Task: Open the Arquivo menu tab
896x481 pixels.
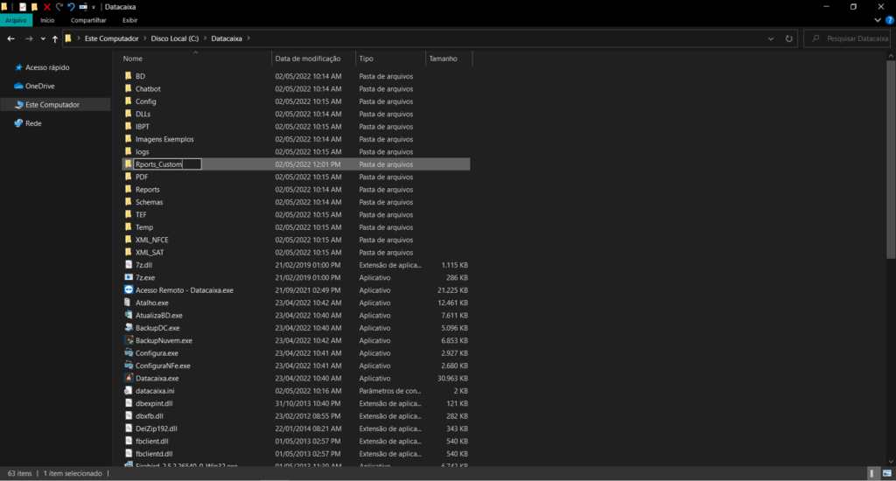Action: [16, 20]
